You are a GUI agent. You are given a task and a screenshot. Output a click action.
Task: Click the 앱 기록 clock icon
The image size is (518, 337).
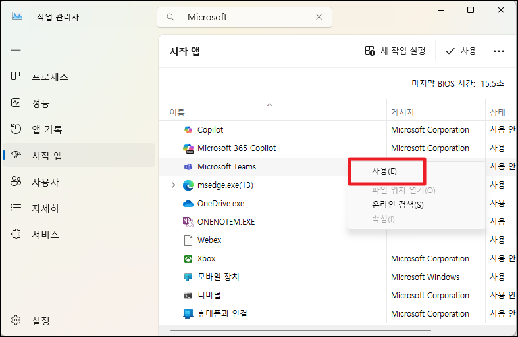coord(16,129)
